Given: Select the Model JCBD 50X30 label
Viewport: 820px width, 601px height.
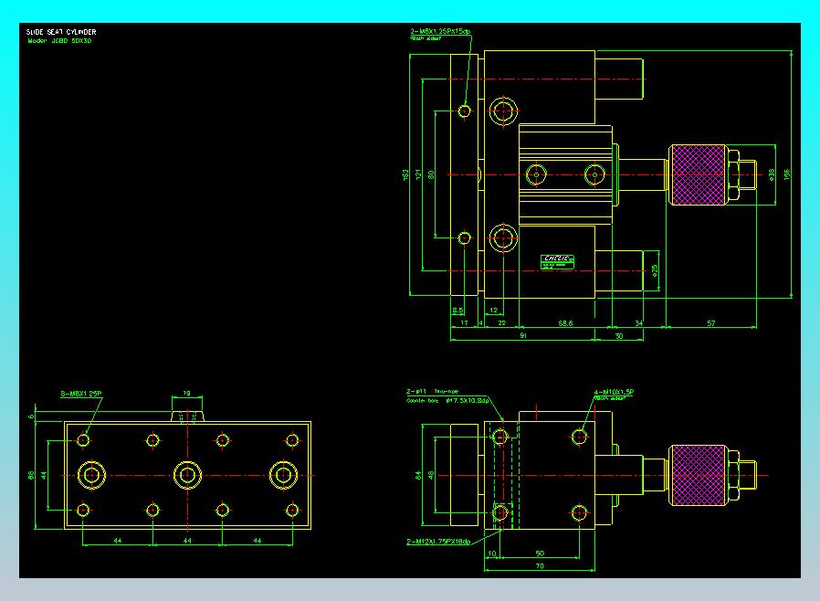Looking at the screenshot, I should click(x=59, y=41).
